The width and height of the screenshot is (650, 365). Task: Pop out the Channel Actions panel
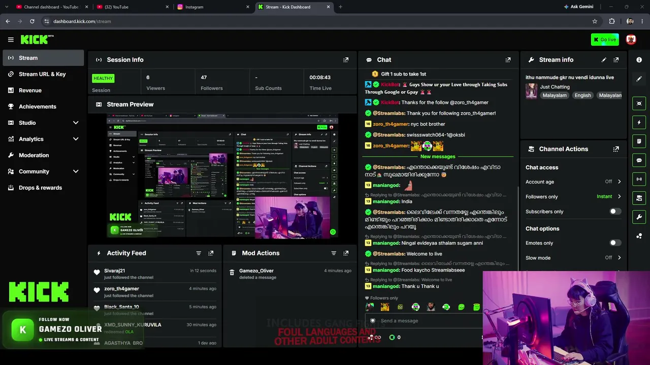[616, 149]
